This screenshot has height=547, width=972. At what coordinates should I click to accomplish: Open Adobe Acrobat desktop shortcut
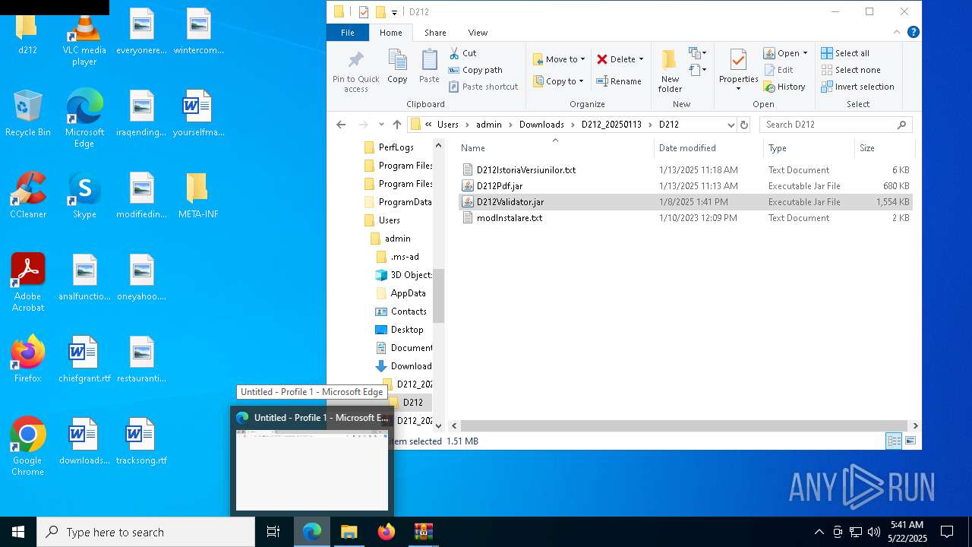[27, 283]
